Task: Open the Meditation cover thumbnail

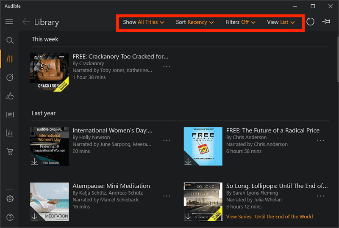Action: tap(49, 202)
